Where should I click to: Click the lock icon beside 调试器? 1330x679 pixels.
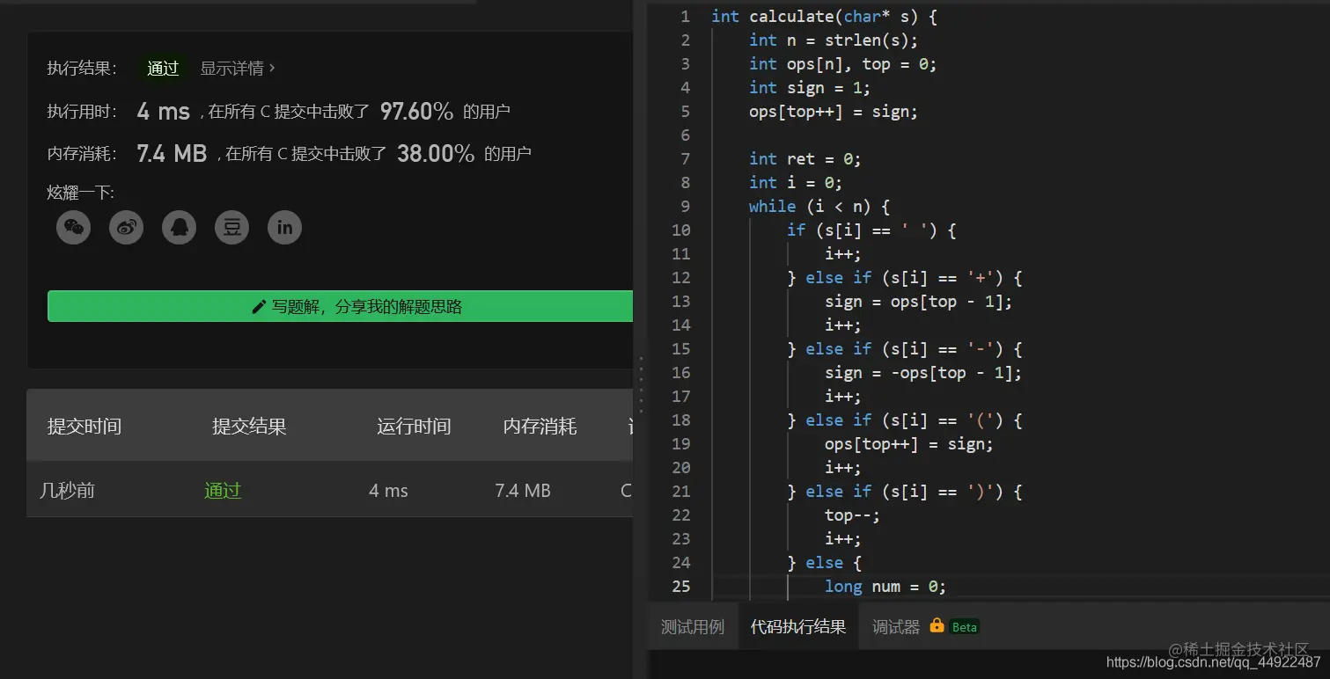[937, 625]
